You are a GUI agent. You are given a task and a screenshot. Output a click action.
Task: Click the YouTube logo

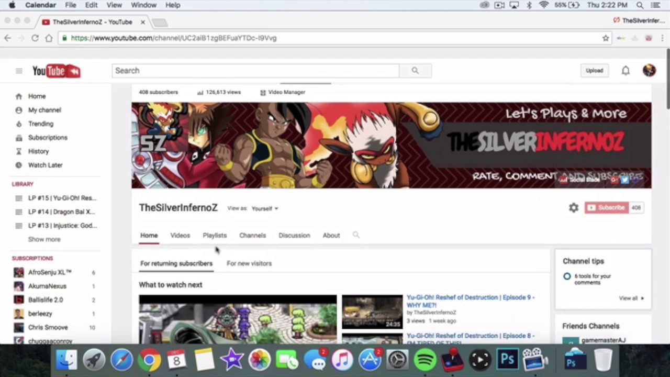pyautogui.click(x=56, y=71)
